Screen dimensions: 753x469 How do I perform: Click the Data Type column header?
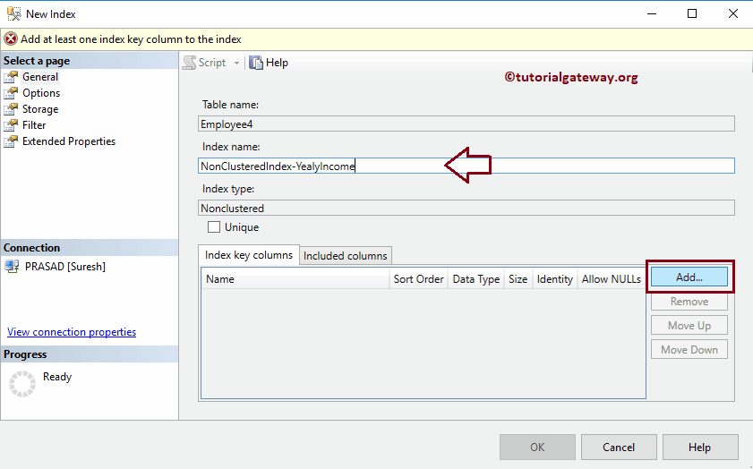[x=476, y=279]
